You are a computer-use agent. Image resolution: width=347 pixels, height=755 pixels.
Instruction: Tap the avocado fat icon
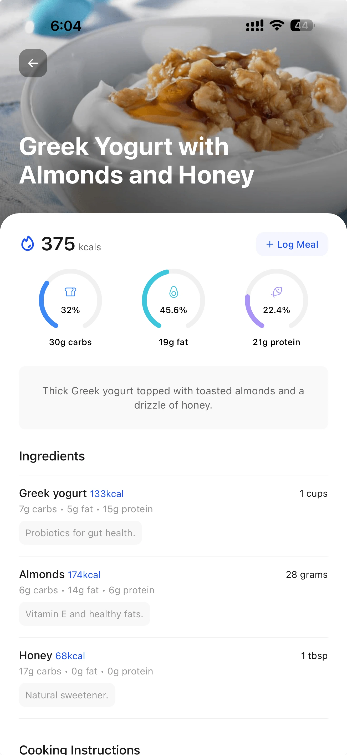coord(173,292)
